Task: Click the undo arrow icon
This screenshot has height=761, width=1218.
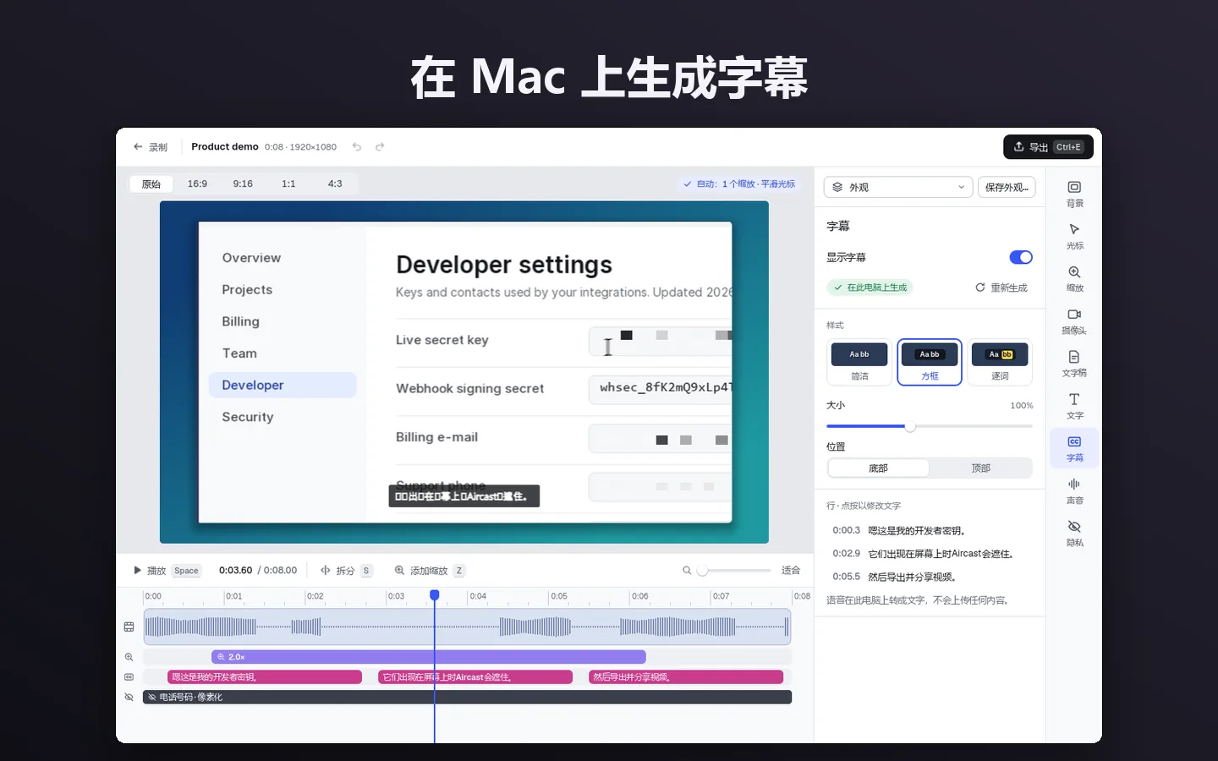Action: pos(357,147)
